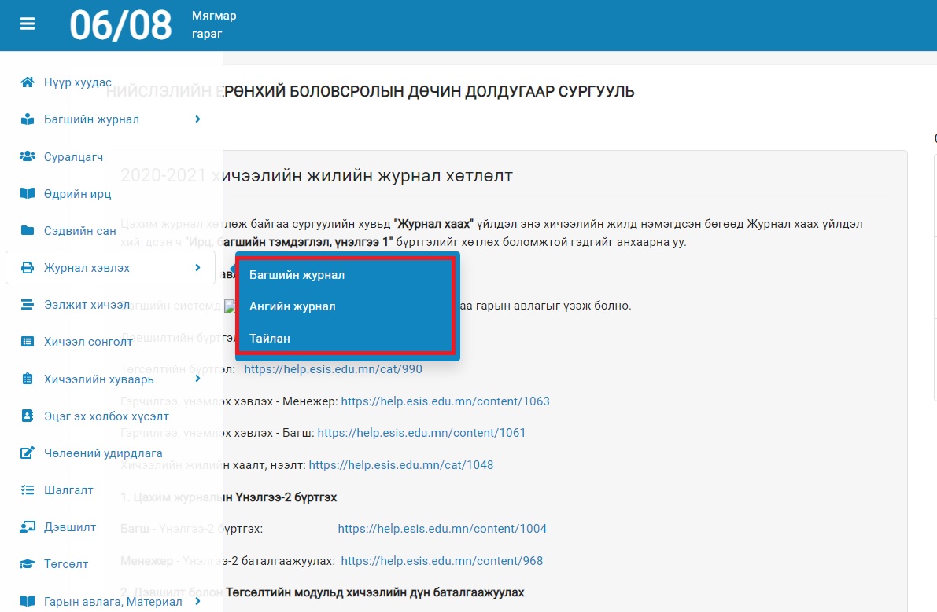Expand the Хичээлийн хуваарь chevron
Viewport: 937px width, 612px height.
pos(197,379)
